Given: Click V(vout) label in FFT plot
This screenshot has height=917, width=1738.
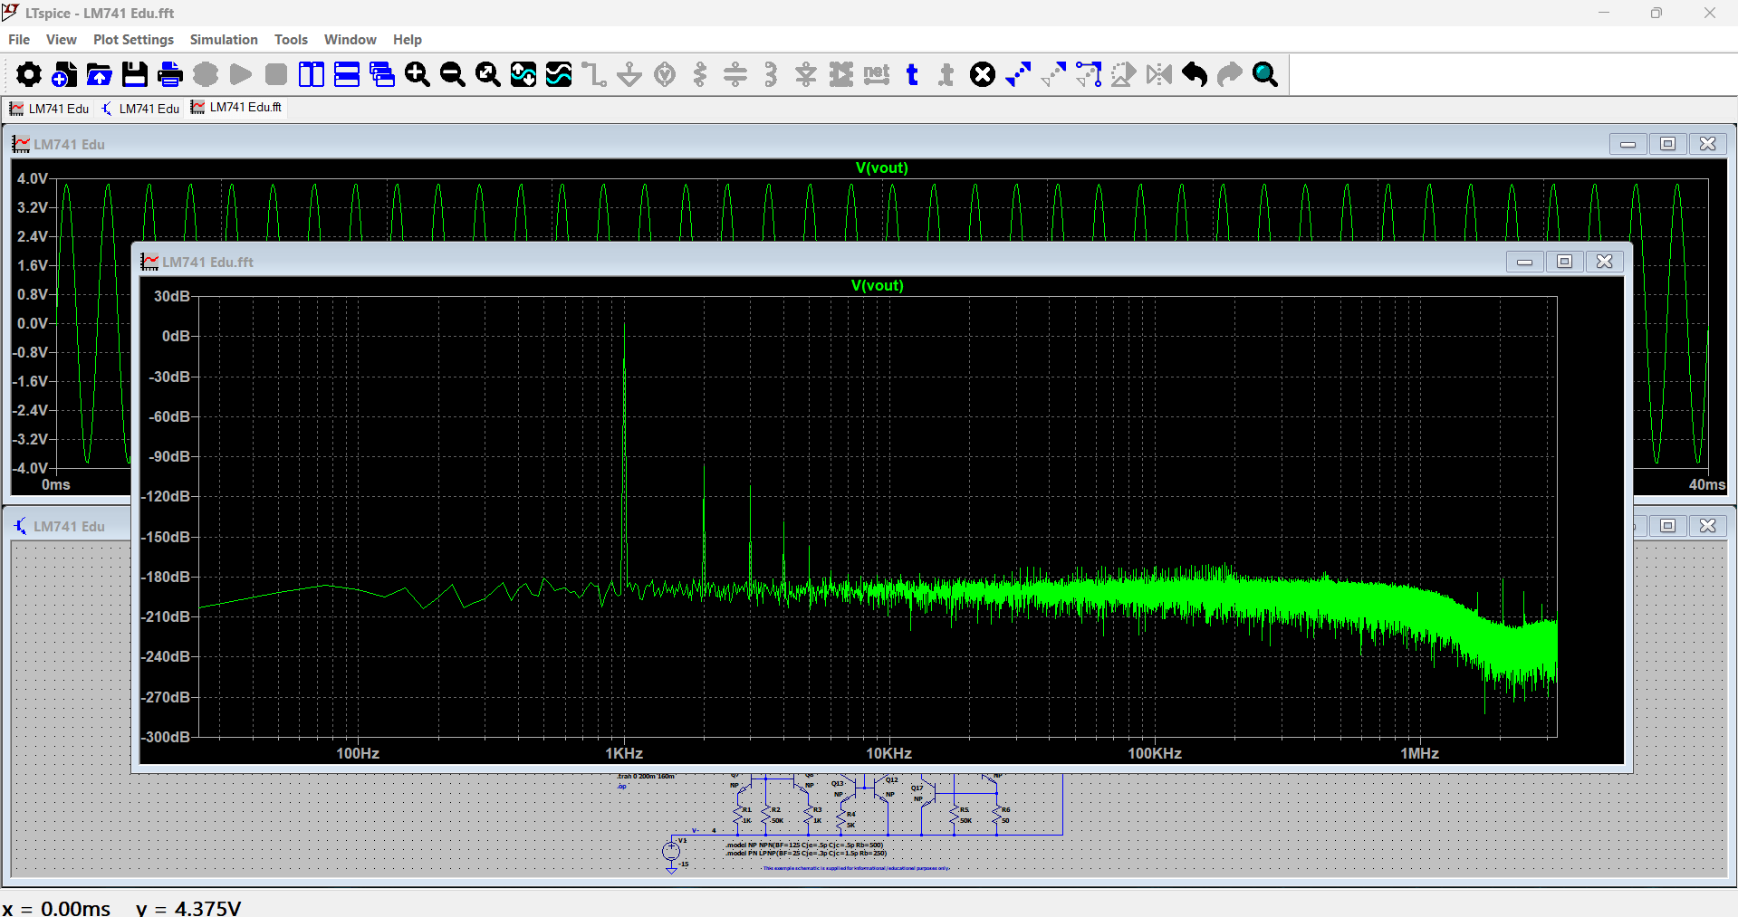Looking at the screenshot, I should tap(878, 286).
